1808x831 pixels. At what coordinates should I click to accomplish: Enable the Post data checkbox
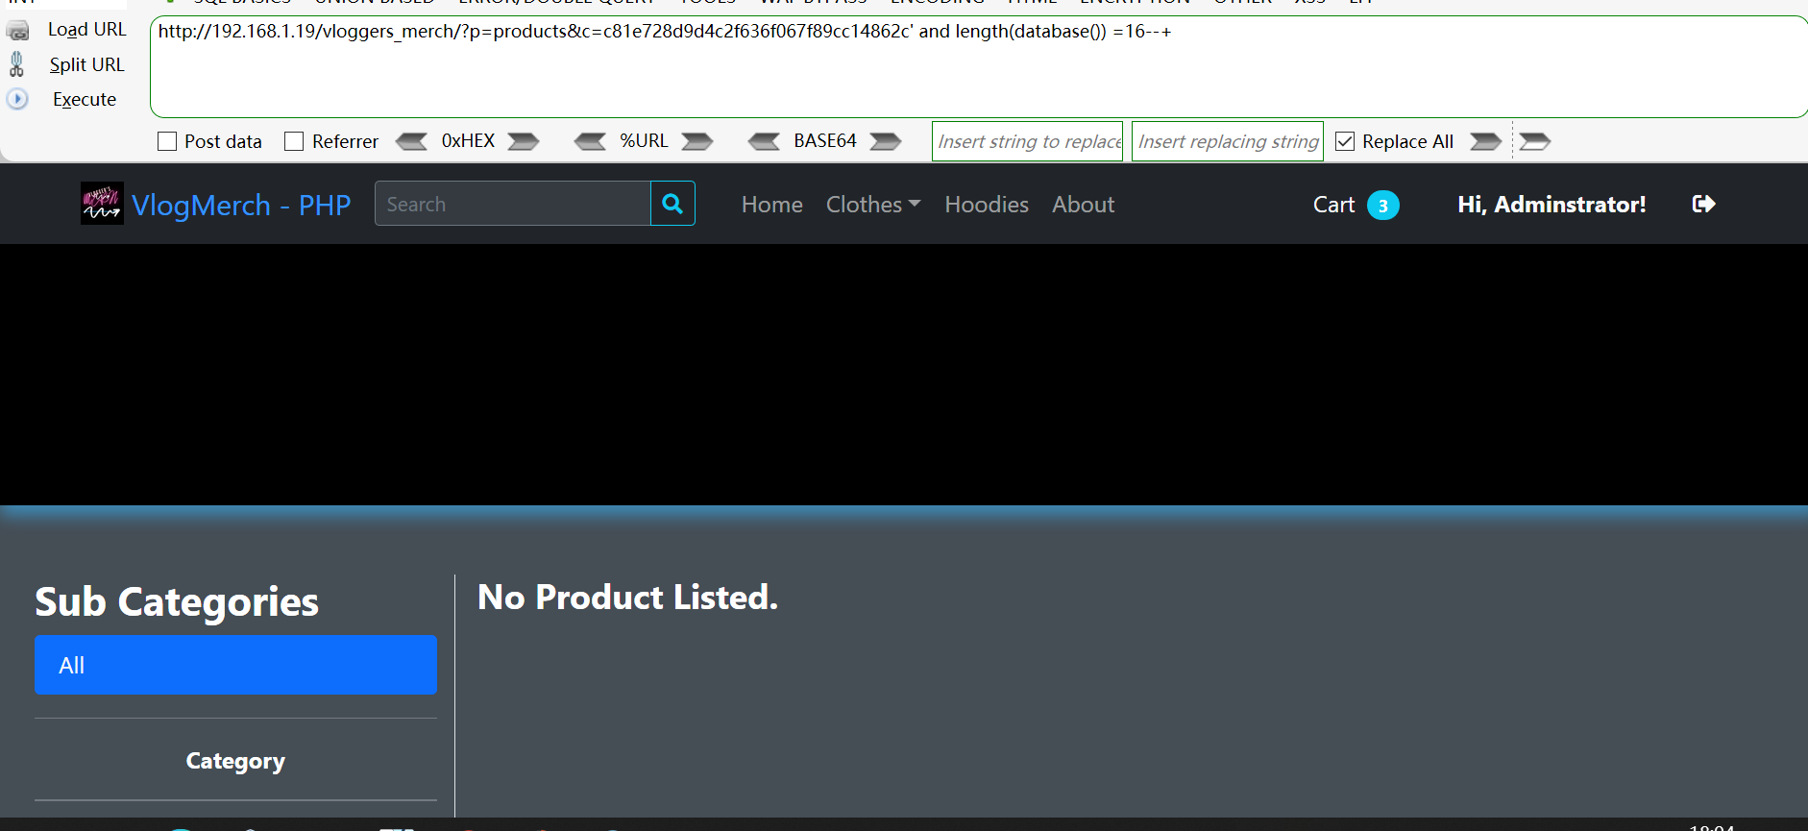pos(167,141)
